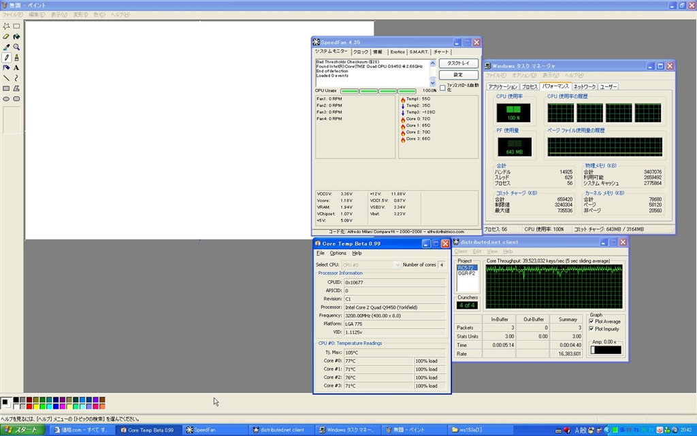
Task: Uncheck Plot Average in distributed.net graph
Action: tap(591, 321)
